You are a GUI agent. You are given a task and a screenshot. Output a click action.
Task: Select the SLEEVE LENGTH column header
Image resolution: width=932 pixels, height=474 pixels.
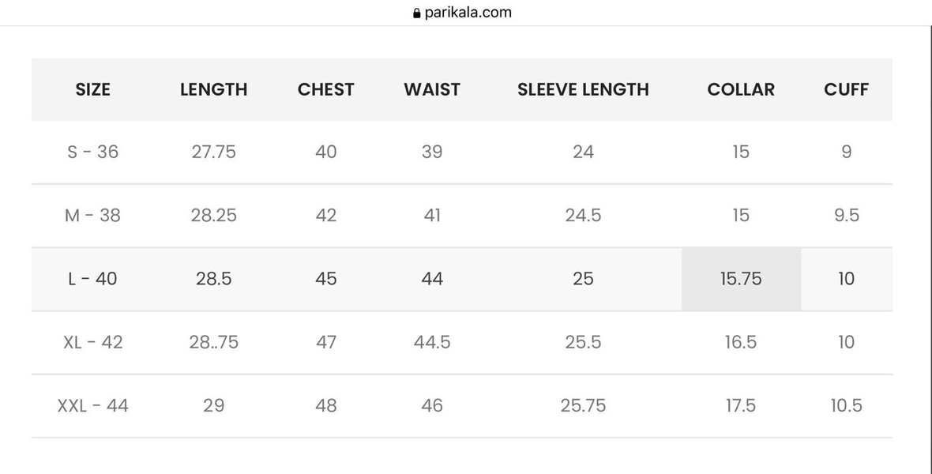point(583,89)
